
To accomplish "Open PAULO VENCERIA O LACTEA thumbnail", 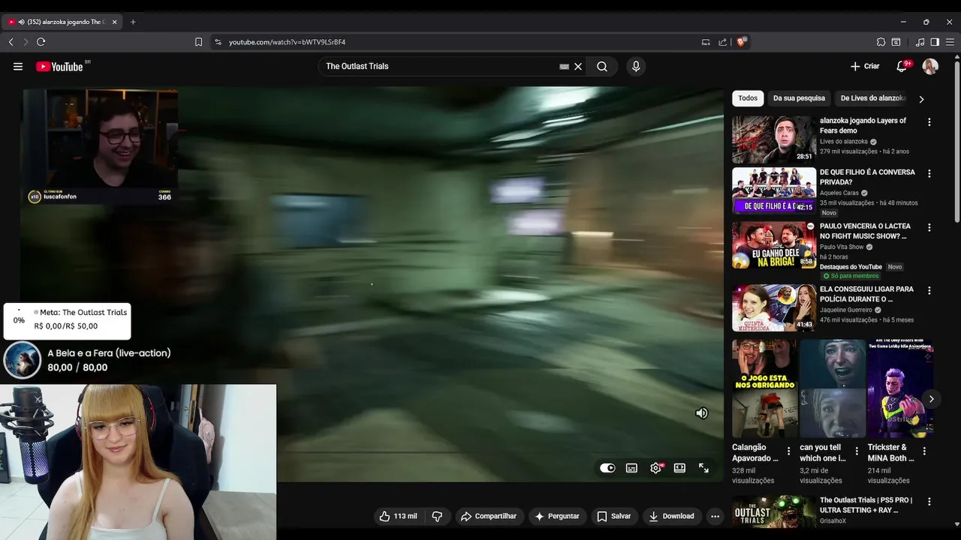I will (774, 244).
